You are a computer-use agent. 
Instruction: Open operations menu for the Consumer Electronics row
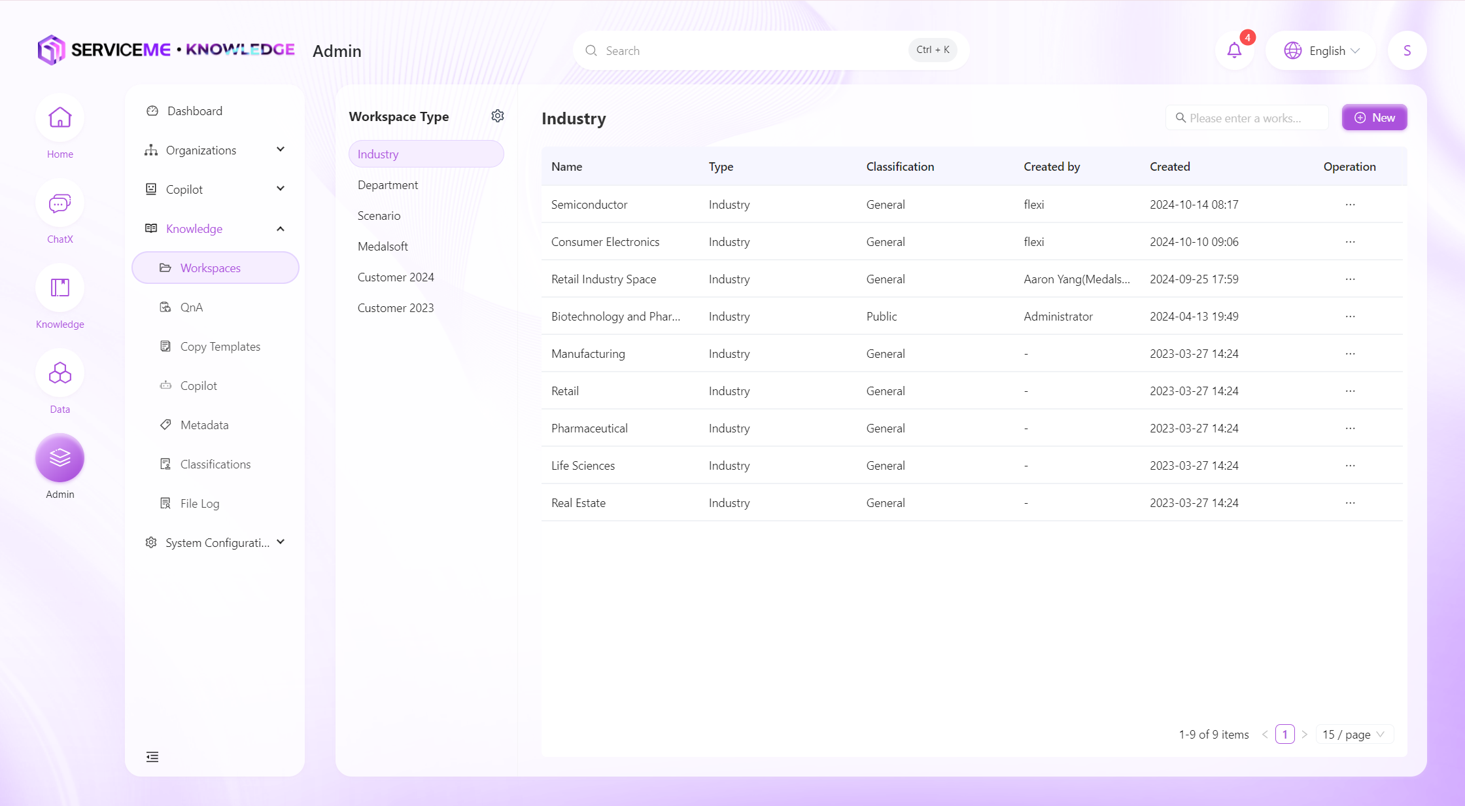coord(1350,241)
